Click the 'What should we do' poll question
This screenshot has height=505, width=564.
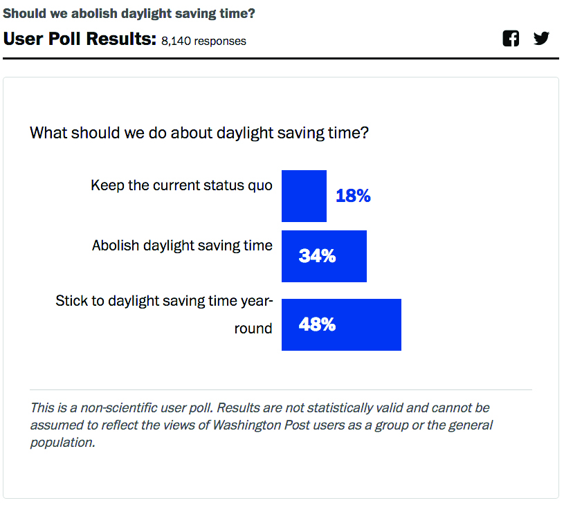tap(199, 132)
